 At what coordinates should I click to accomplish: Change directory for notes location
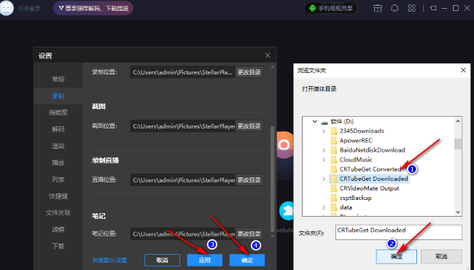pyautogui.click(x=249, y=234)
